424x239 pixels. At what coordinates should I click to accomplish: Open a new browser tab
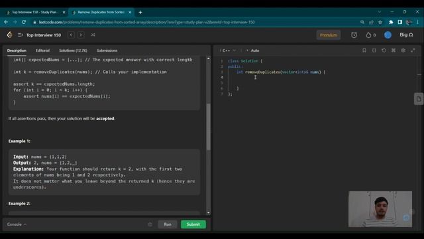pos(140,12)
